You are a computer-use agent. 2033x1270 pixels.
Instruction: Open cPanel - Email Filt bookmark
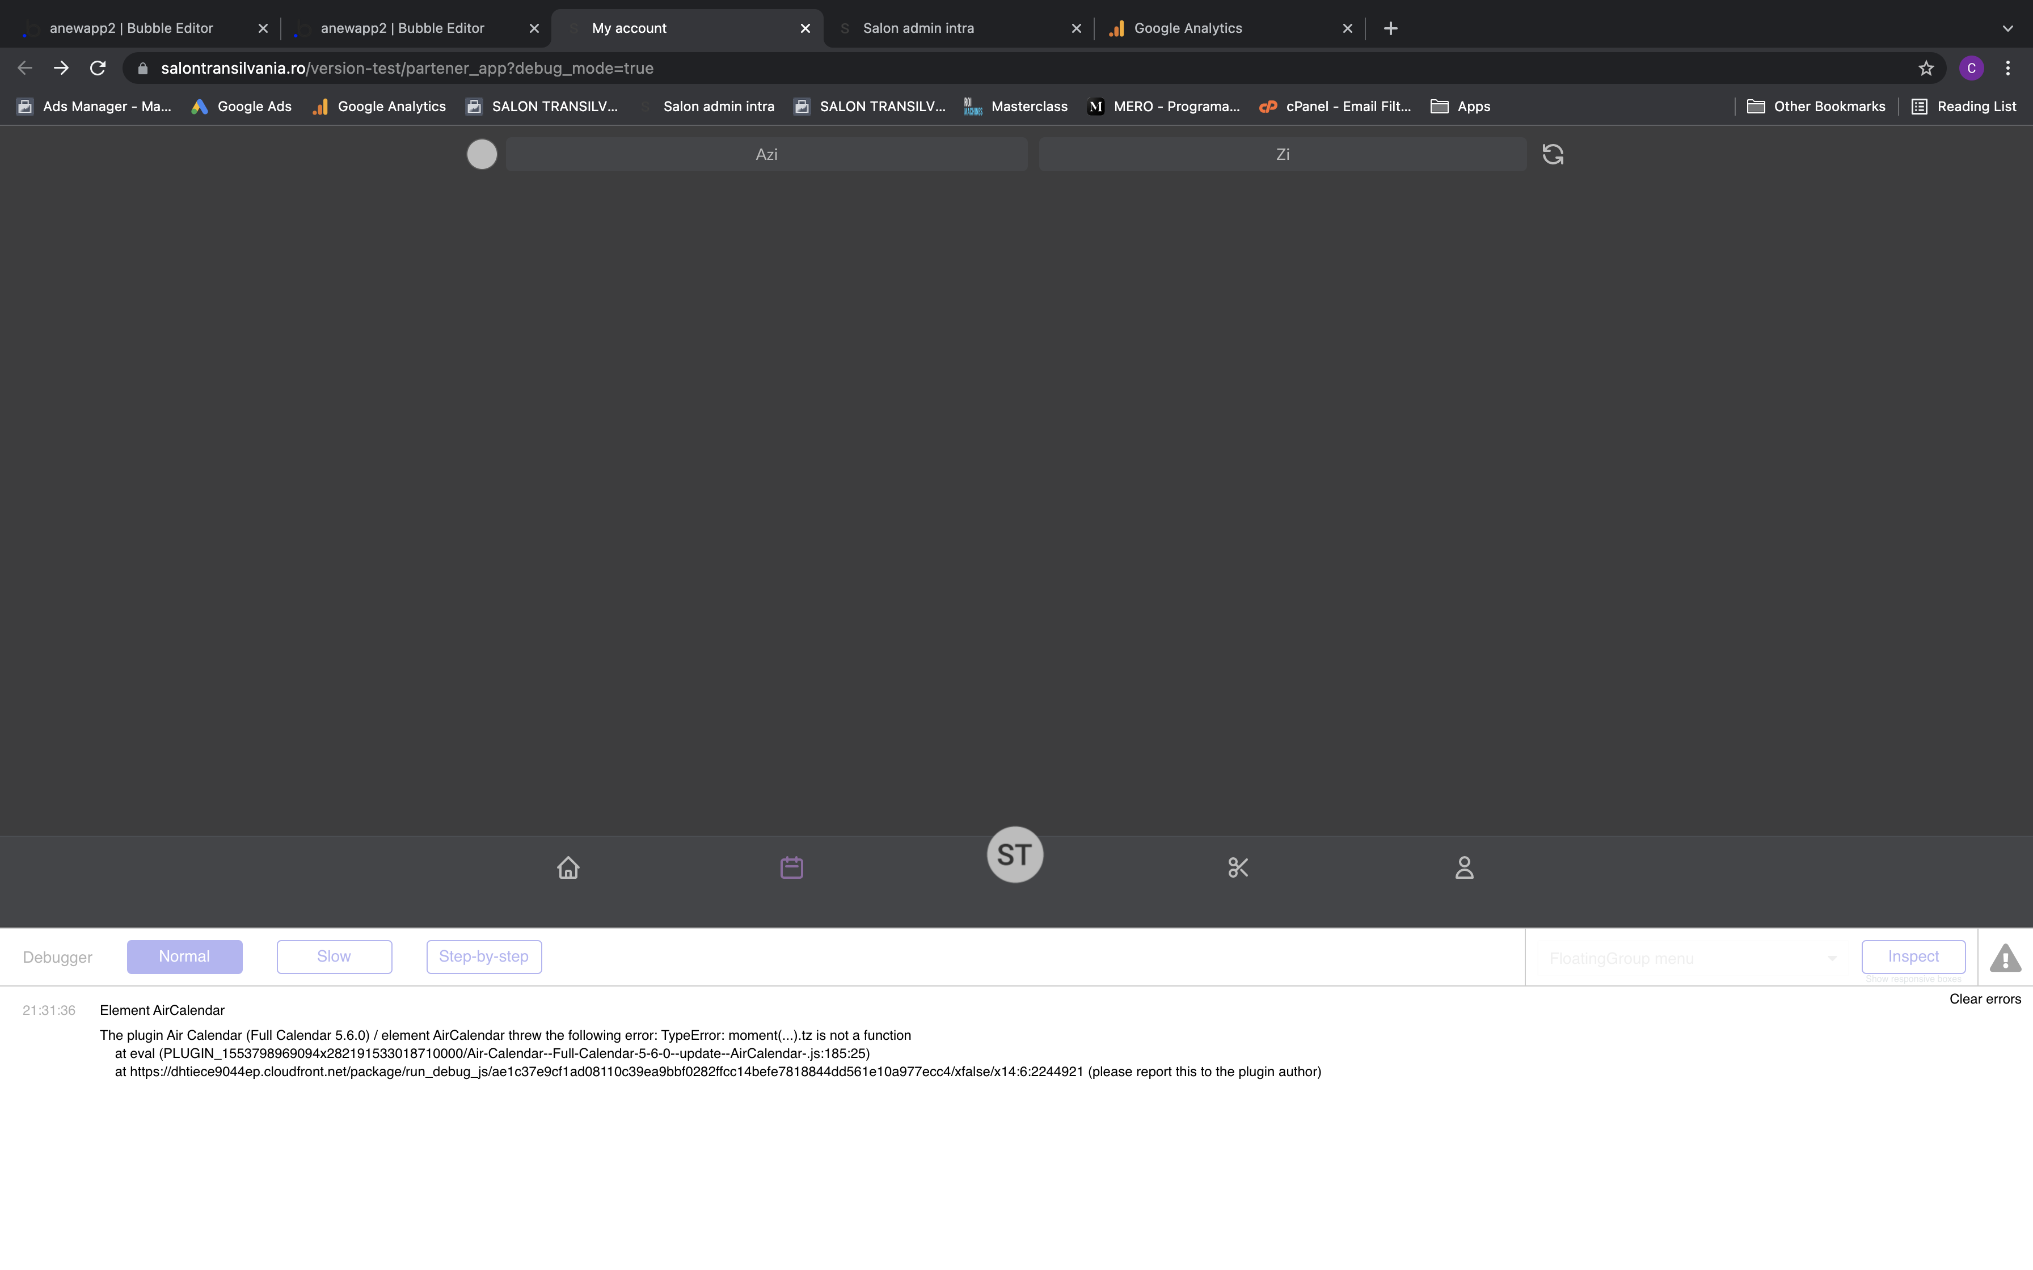click(x=1336, y=107)
